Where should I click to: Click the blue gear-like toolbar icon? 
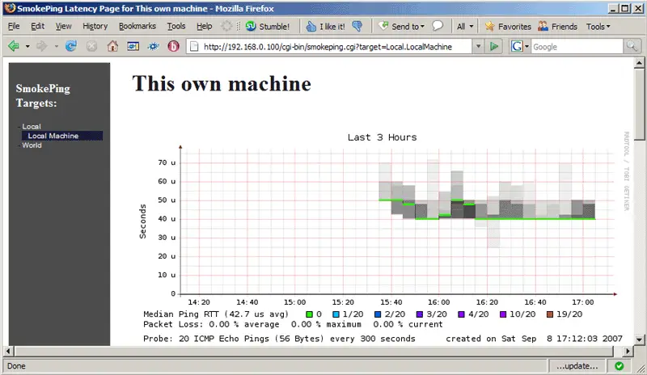tap(154, 46)
